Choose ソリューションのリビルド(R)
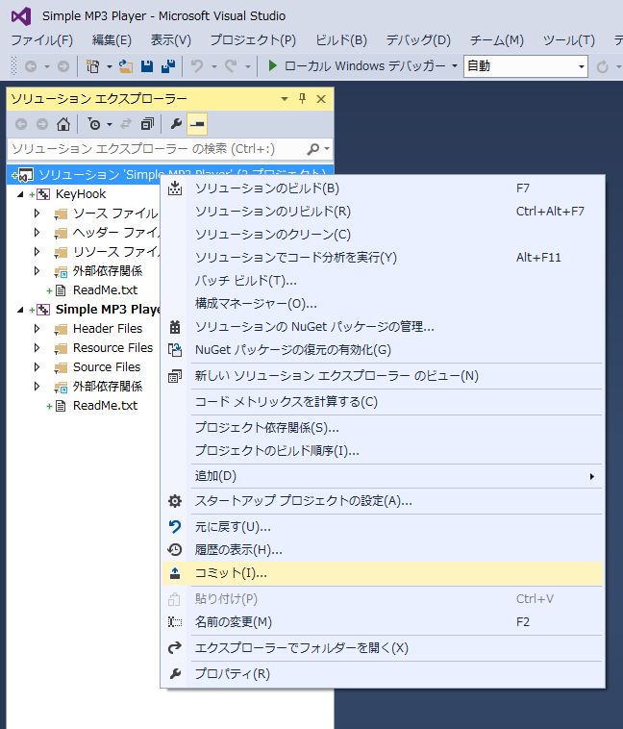The height and width of the screenshot is (729, 623). pos(383,212)
